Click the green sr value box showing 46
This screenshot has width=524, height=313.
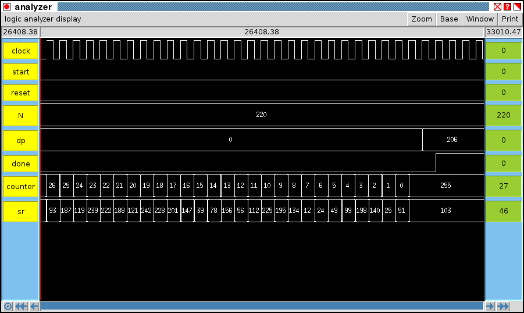click(x=503, y=211)
